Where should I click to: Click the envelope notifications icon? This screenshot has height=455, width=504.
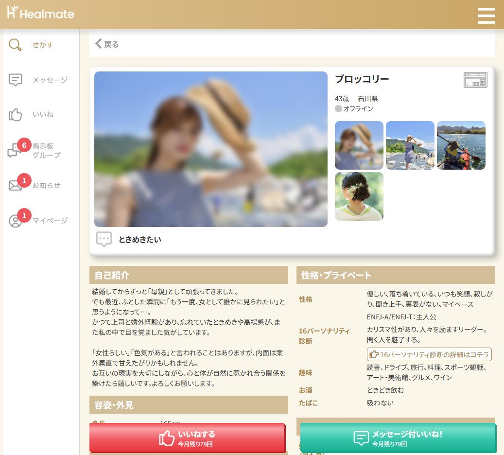pos(16,186)
